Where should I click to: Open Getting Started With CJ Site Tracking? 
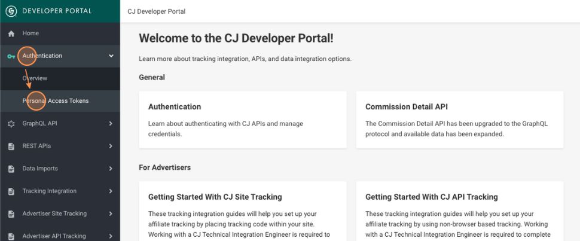[x=243, y=211]
